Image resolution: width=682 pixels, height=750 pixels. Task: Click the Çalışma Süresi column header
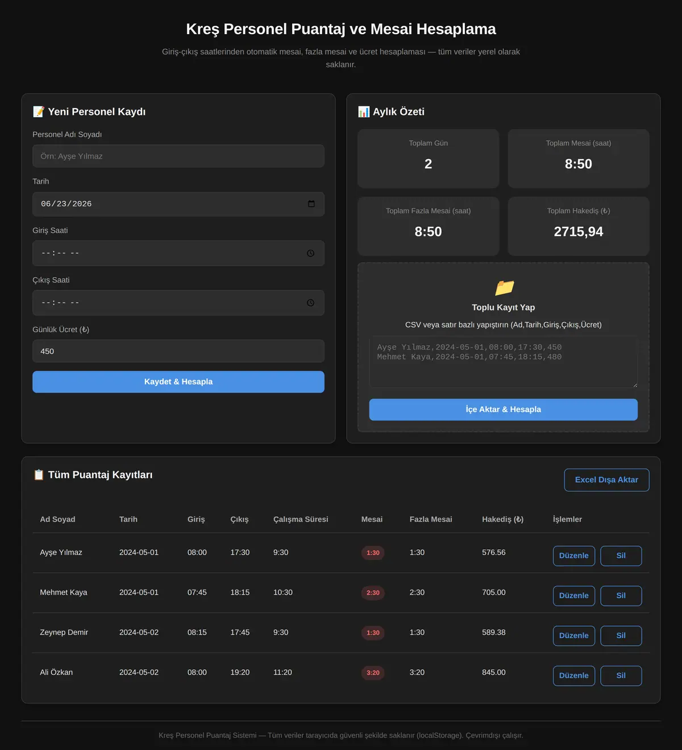[x=301, y=519]
